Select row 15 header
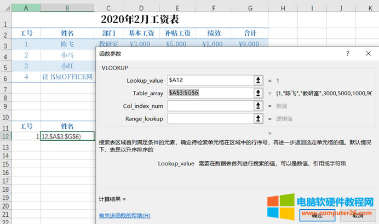Viewport: 379px width, 224px height. click(x=5, y=164)
